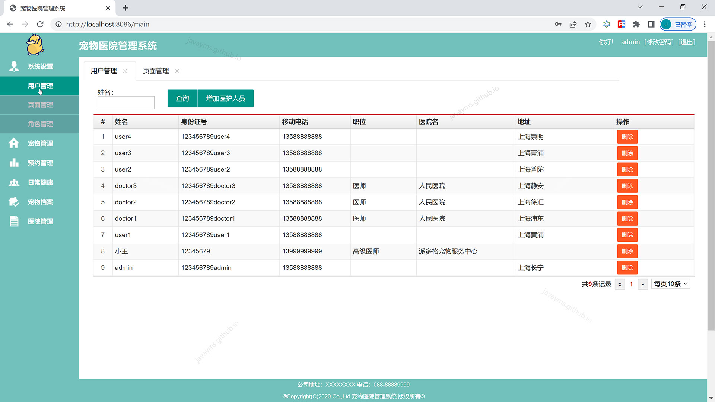Reload the page with refresh icon
Viewport: 715px width, 402px height.
(40, 24)
